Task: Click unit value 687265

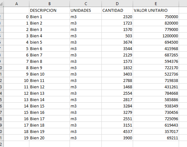Action: coord(156,55)
